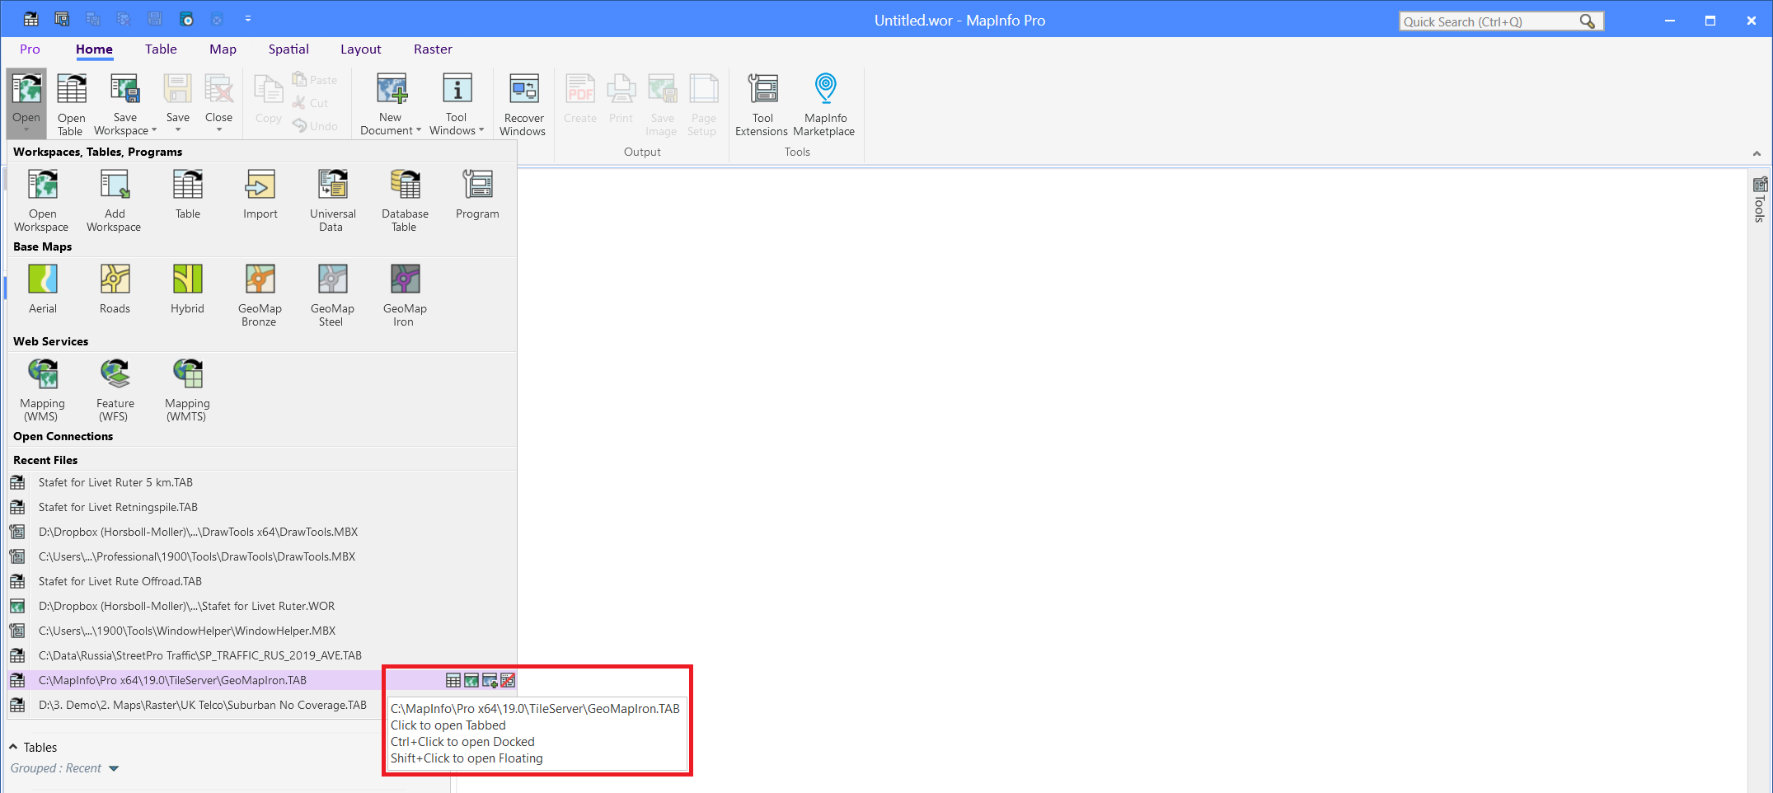Click the Database Table icon

[405, 185]
